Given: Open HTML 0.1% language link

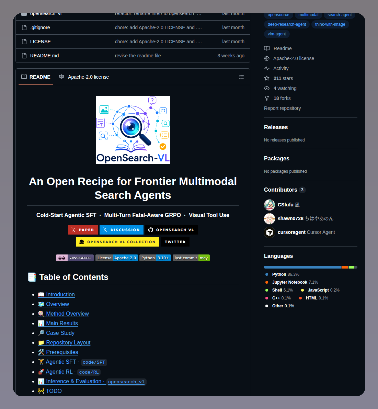Looking at the screenshot, I should tap(313, 298).
